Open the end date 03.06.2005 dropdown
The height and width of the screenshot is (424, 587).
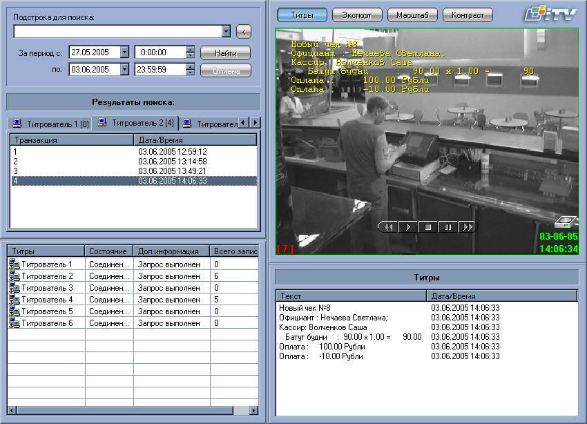[x=124, y=70]
